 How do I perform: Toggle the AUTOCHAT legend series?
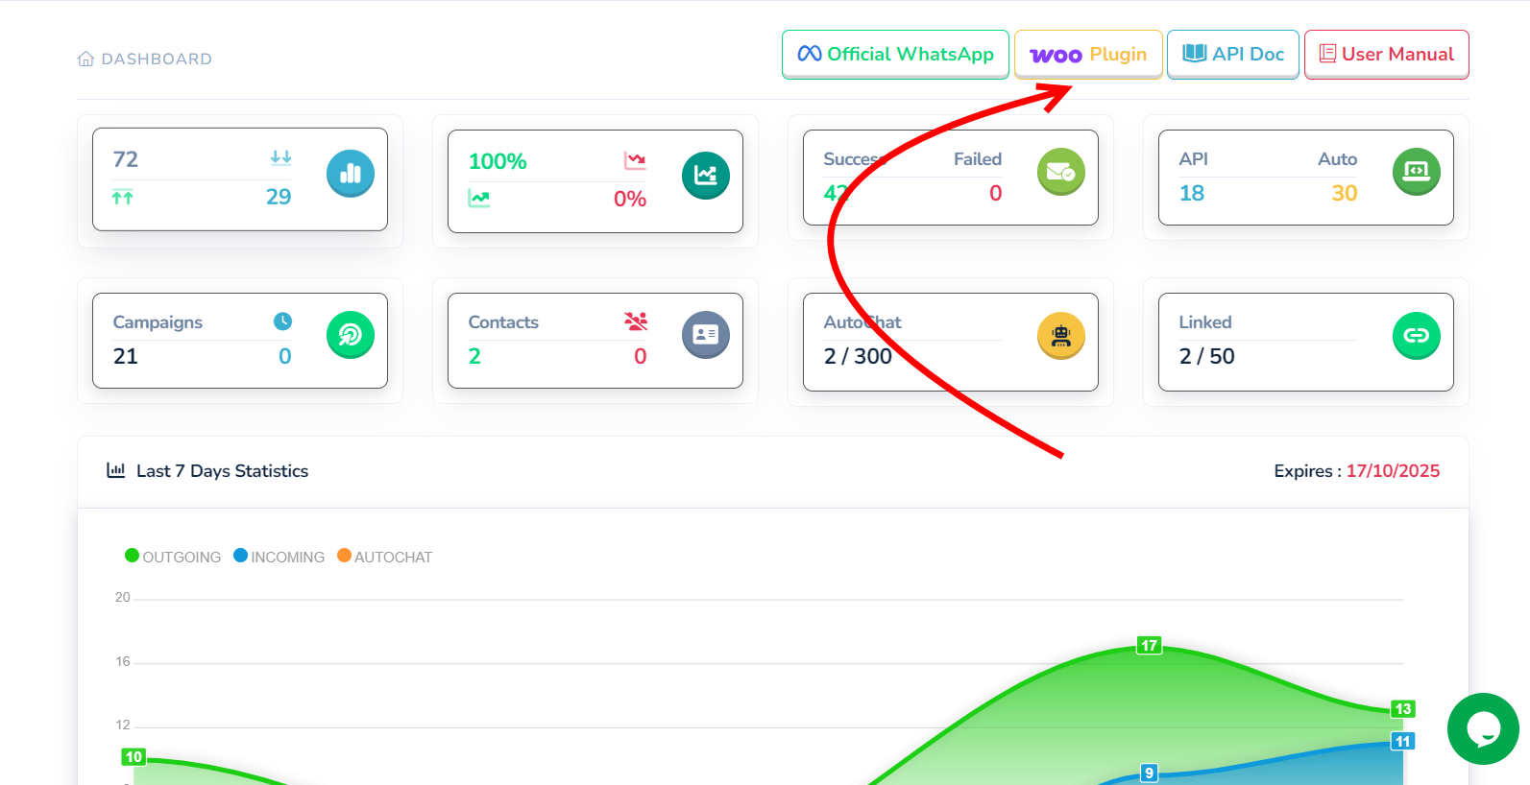tap(385, 557)
